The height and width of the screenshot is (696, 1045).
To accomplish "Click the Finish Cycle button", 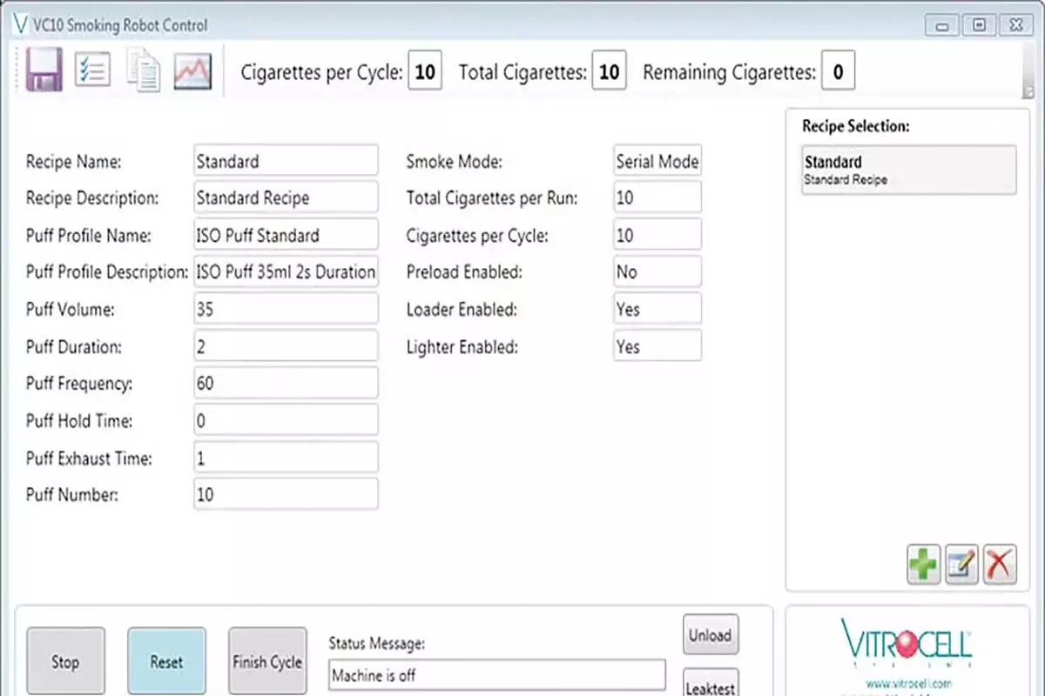I will [267, 662].
